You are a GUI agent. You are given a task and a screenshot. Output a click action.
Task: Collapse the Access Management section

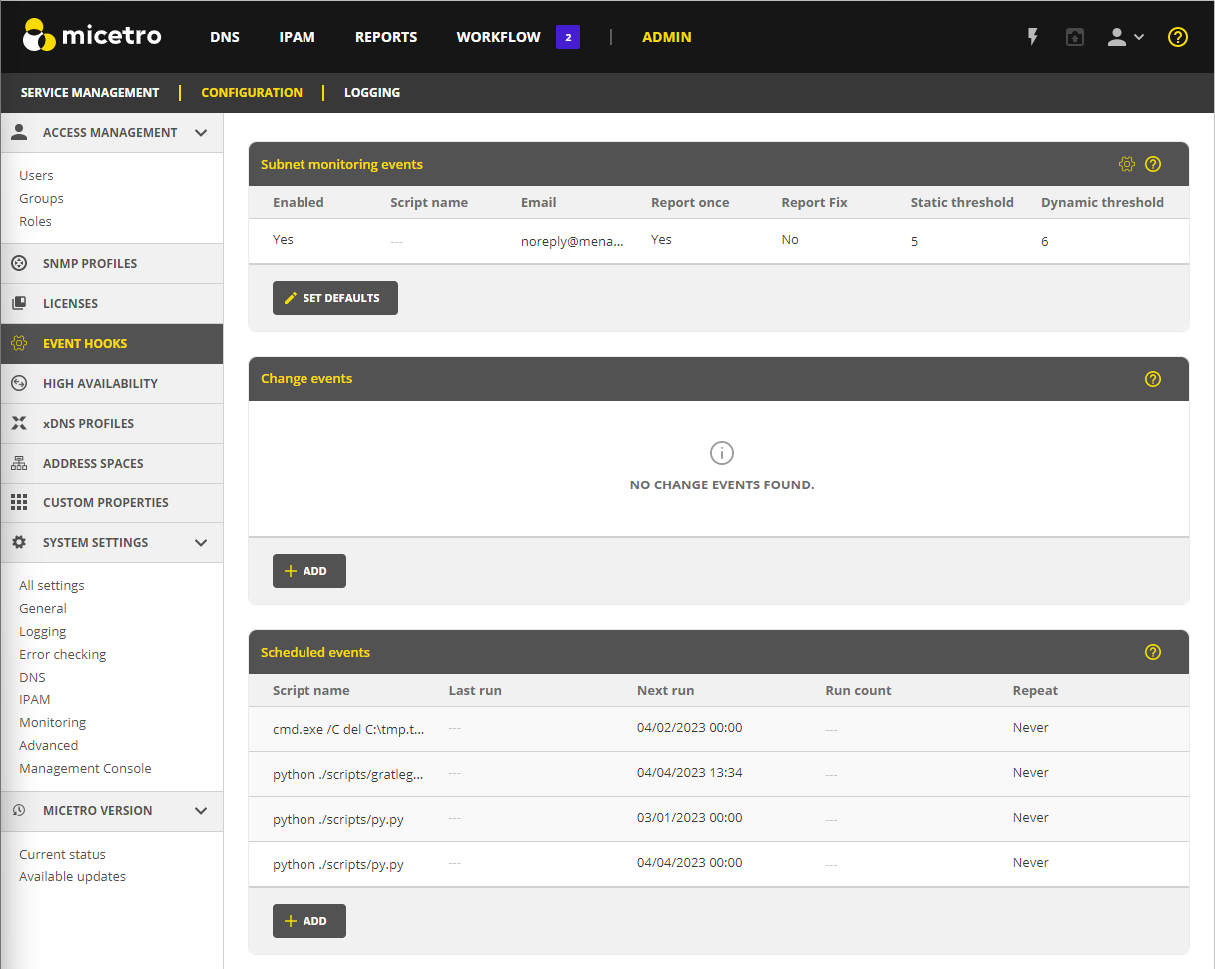201,133
